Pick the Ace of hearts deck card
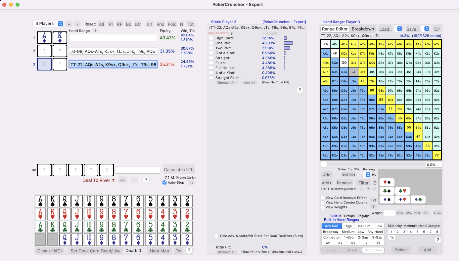The image size is (459, 261). pos(41,214)
